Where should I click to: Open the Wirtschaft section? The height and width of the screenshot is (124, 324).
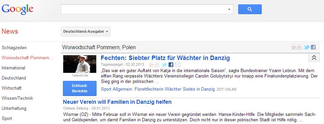[x=11, y=88]
